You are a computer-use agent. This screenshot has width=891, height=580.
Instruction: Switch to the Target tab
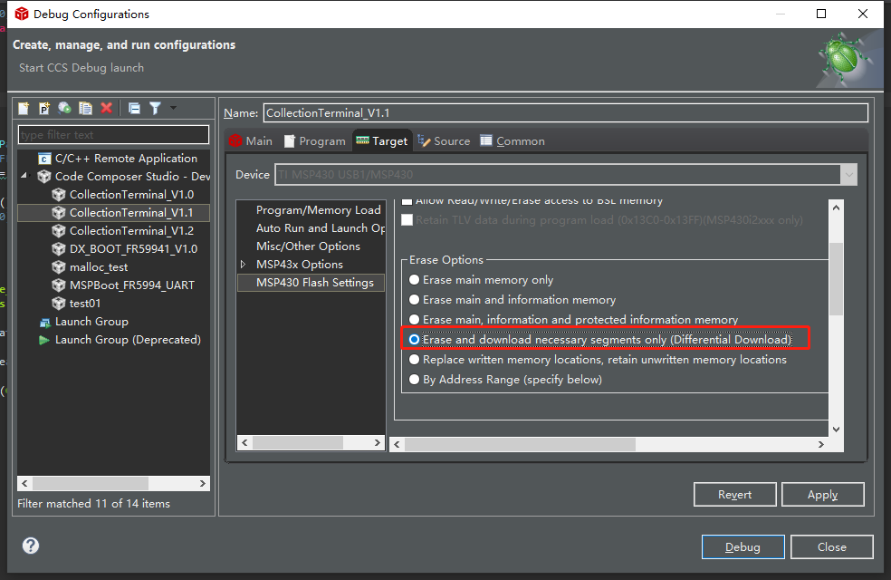[382, 141]
